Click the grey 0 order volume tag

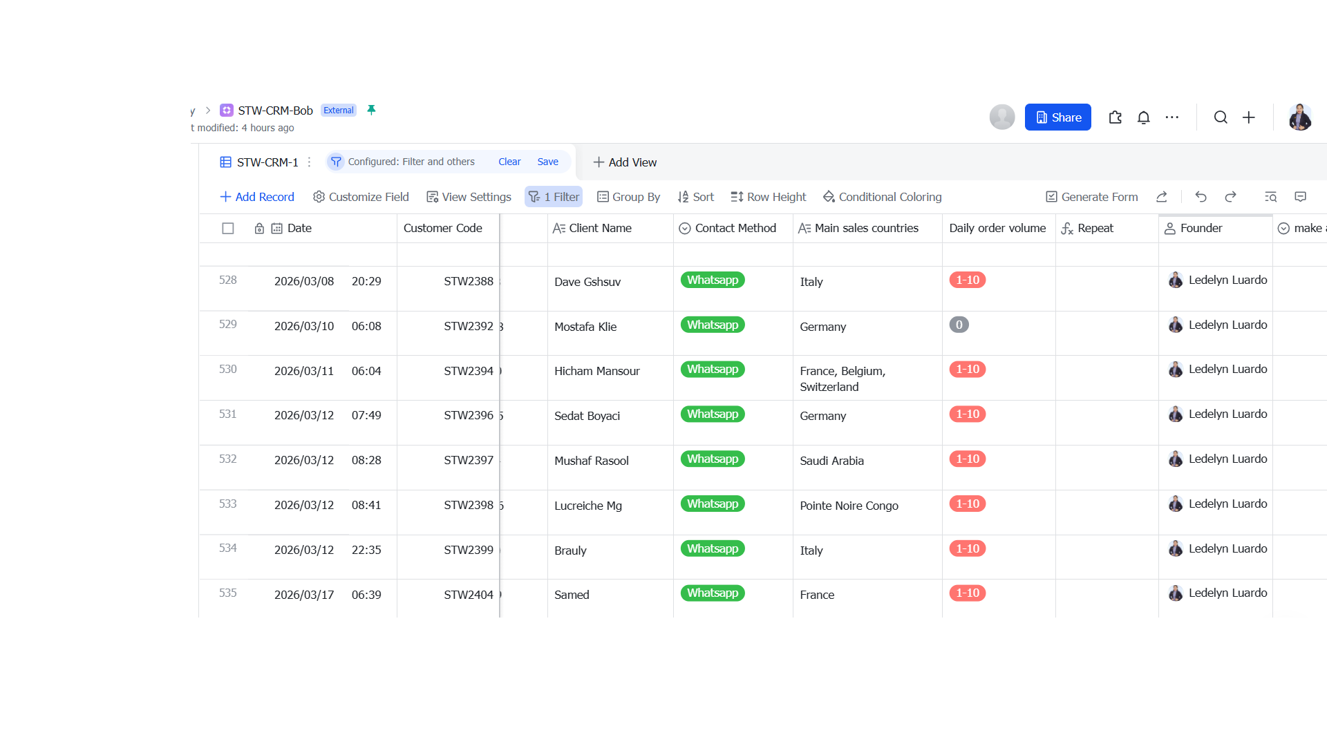click(959, 325)
